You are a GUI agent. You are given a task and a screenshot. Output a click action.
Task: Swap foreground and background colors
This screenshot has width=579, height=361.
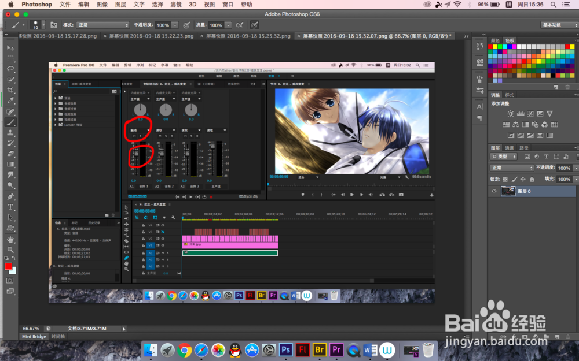pyautogui.click(x=14, y=259)
